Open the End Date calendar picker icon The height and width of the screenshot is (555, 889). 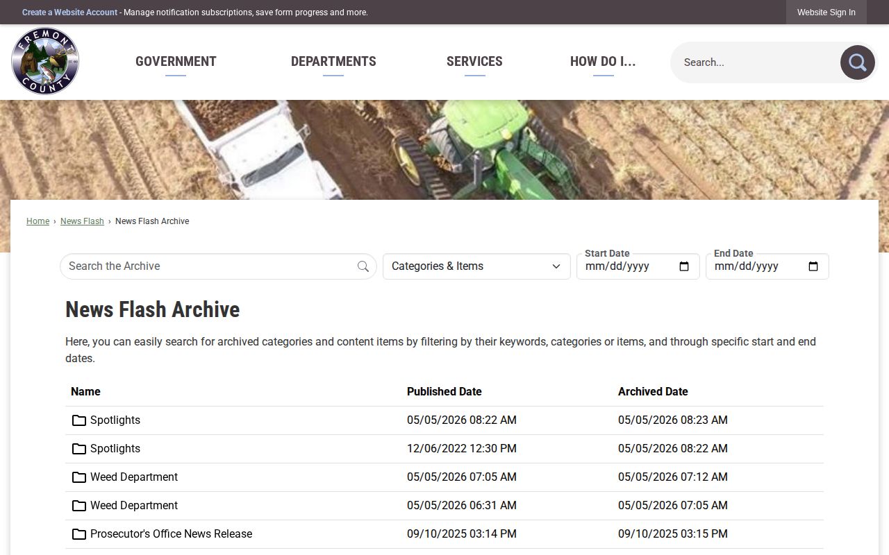[x=813, y=266]
